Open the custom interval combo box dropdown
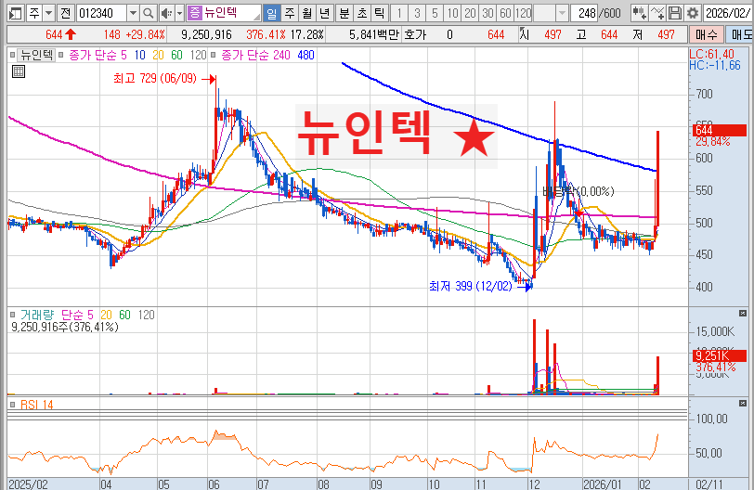 [x=562, y=13]
